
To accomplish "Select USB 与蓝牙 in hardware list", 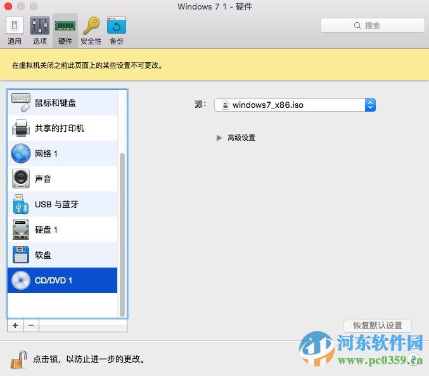I will coord(62,204).
